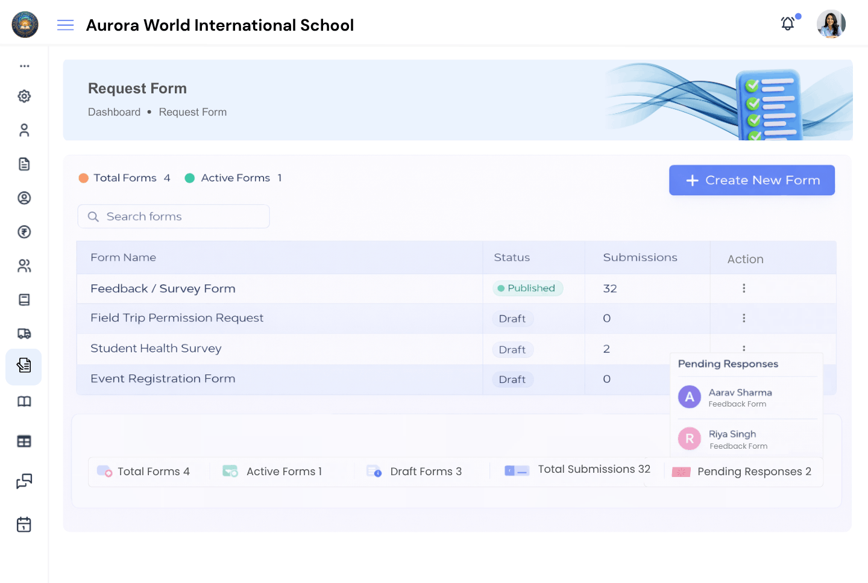Click the Create New Form button
Screen dimensions: 868x583
pyautogui.click(x=752, y=180)
